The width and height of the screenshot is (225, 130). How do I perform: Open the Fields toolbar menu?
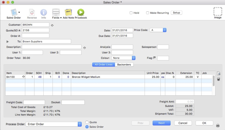[x=56, y=12]
